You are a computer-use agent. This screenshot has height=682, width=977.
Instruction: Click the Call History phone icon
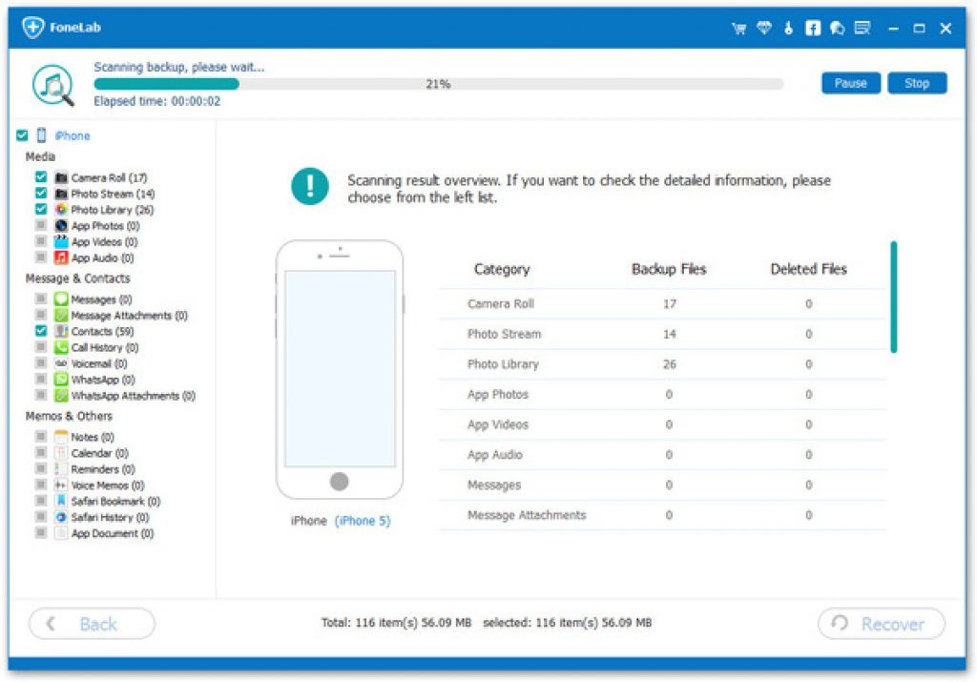coord(61,347)
